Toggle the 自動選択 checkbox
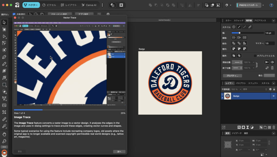The width and height of the screenshot is (277, 157). 14,14
